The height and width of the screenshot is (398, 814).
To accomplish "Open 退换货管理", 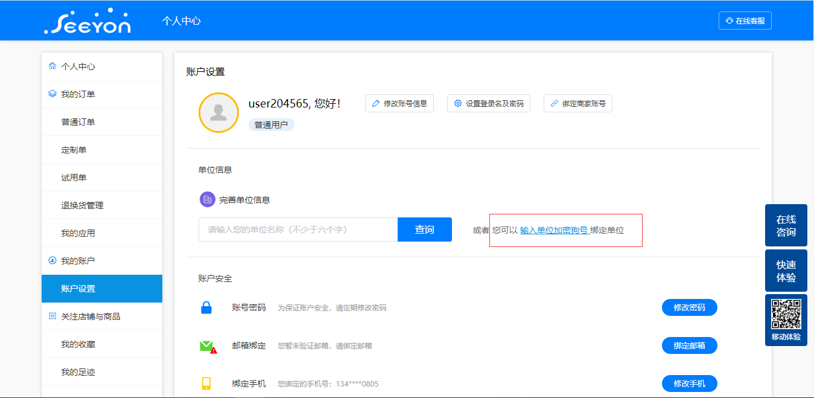I will coord(102,205).
